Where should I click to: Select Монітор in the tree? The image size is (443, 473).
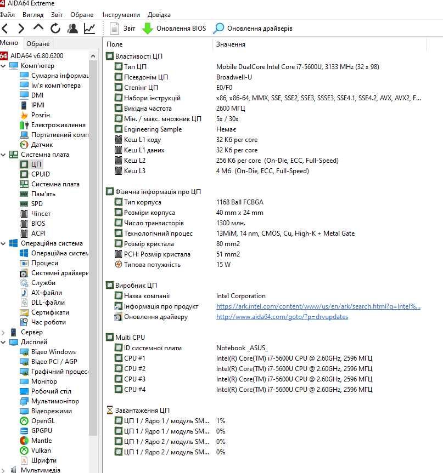coord(38,381)
